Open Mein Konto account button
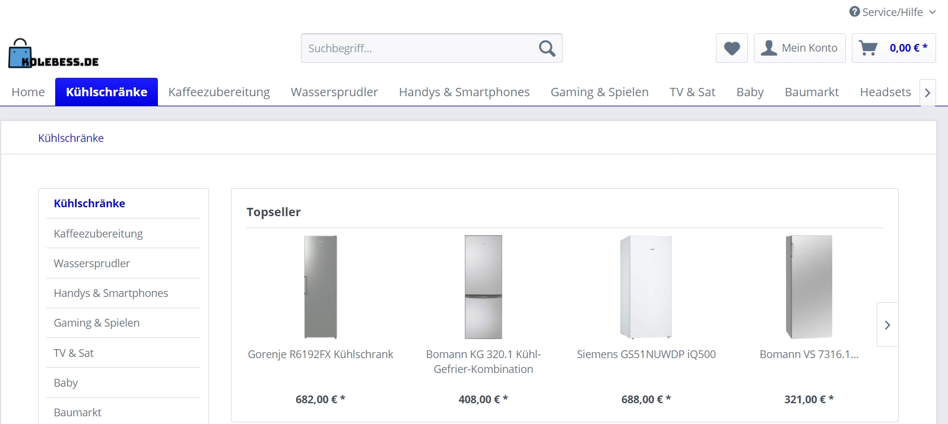This screenshot has width=948, height=424. pos(800,48)
